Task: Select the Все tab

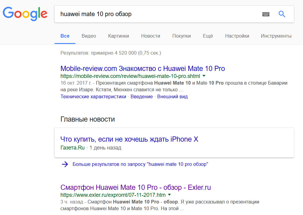Action: [65, 36]
